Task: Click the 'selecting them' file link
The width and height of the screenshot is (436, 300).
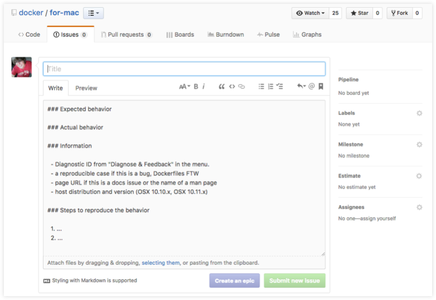Action: click(x=161, y=263)
